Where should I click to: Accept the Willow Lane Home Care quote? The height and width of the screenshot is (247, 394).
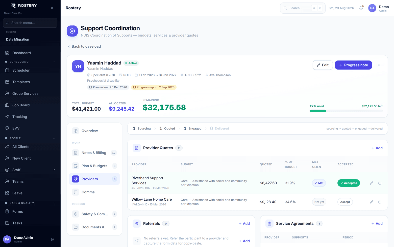click(345, 202)
